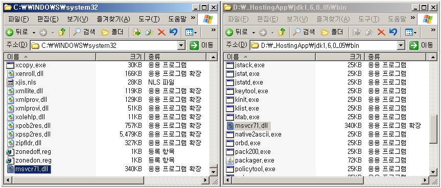441x188 pixels.
Task: Click Back button in system32 window
Action: pos(17,33)
